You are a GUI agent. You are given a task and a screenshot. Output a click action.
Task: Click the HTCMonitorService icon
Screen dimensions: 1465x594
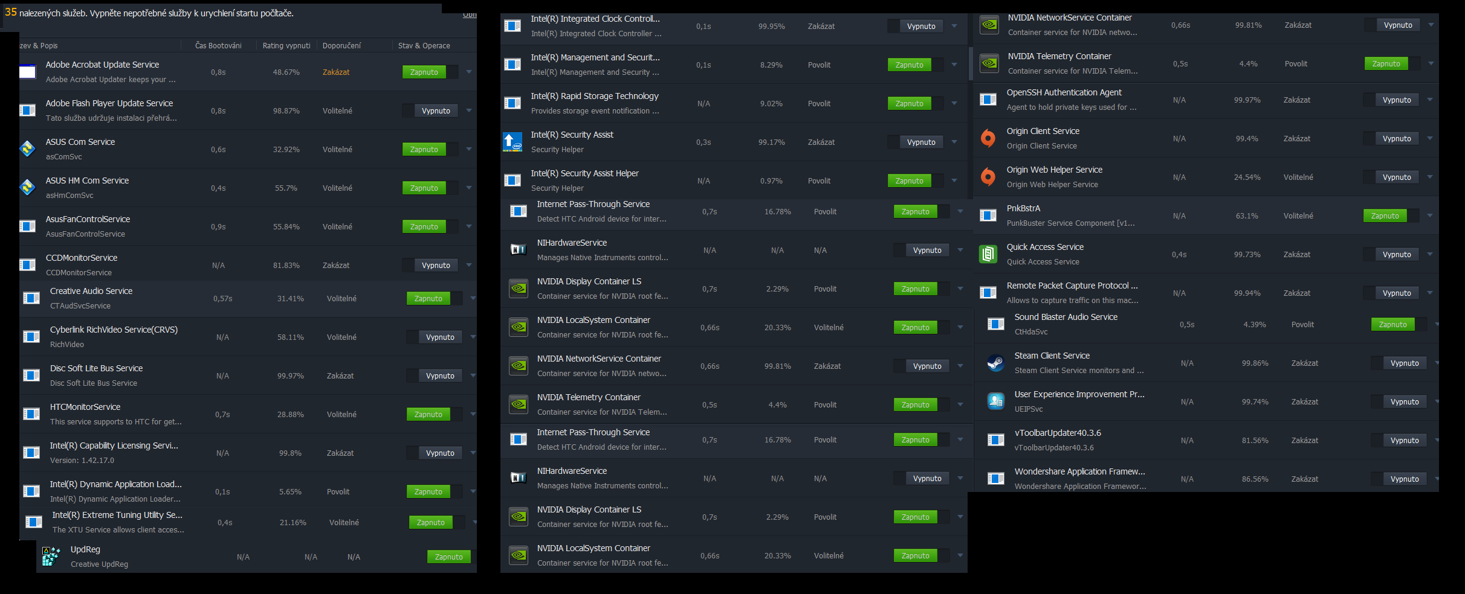tap(31, 414)
